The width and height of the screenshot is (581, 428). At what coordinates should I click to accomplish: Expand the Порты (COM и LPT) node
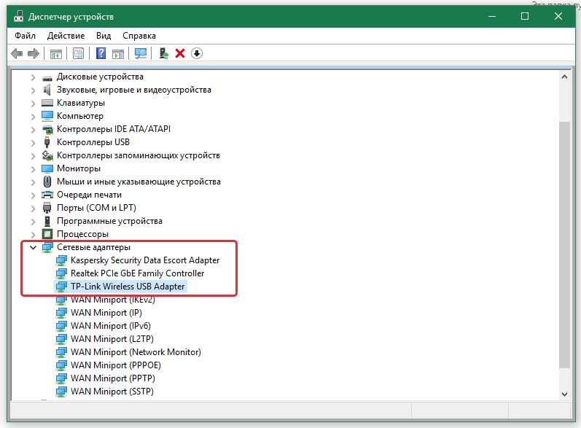pos(34,209)
